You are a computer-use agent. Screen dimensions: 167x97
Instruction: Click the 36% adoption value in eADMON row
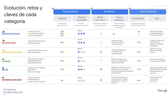(x=62, y=61)
